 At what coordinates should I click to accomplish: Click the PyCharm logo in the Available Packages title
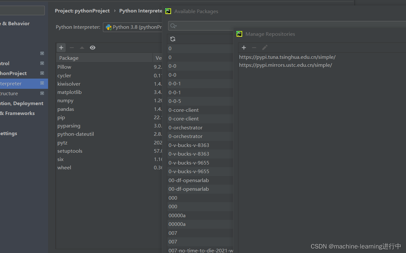pos(168,11)
